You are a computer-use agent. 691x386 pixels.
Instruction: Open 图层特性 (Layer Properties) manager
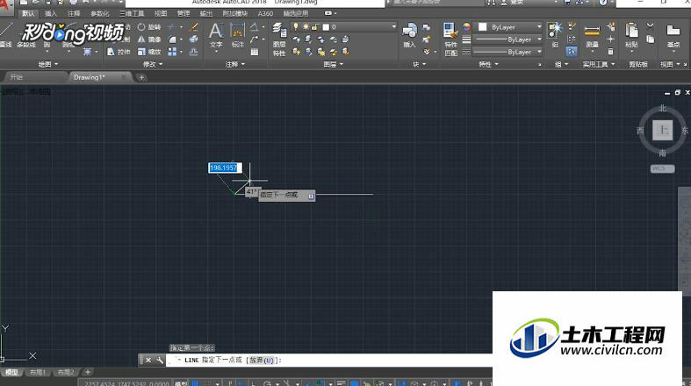[279, 39]
